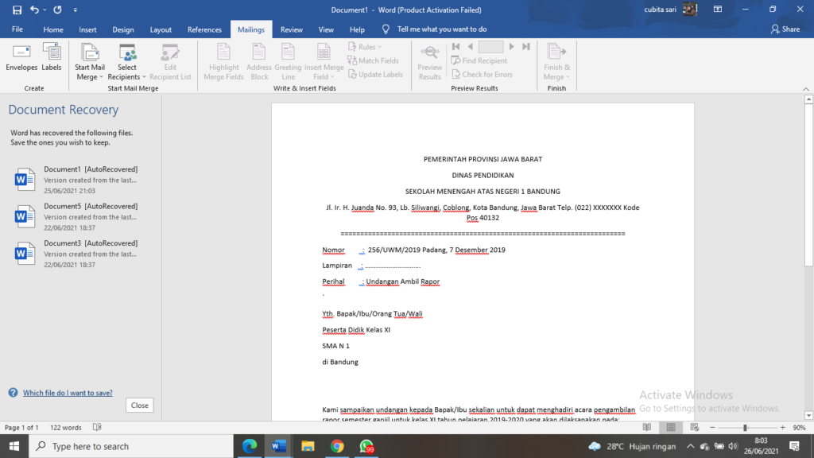This screenshot has height=458, width=814.
Task: Switch to the Insert tab
Action: (87, 29)
